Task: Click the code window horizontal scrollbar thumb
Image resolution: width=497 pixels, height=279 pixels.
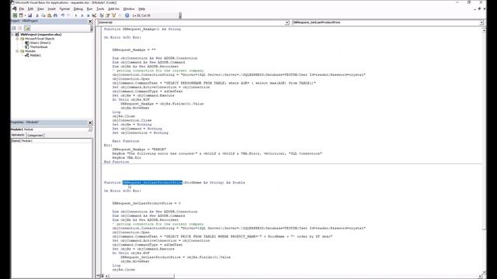Action: click(x=141, y=276)
